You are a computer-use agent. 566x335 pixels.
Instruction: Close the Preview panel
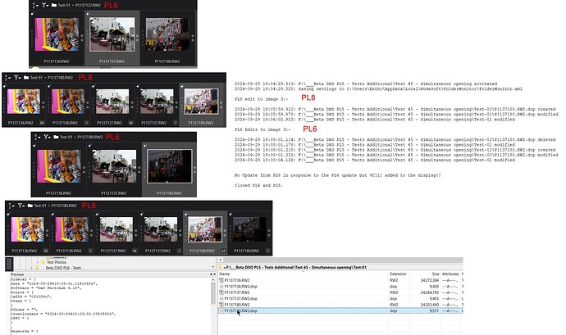coord(214,274)
